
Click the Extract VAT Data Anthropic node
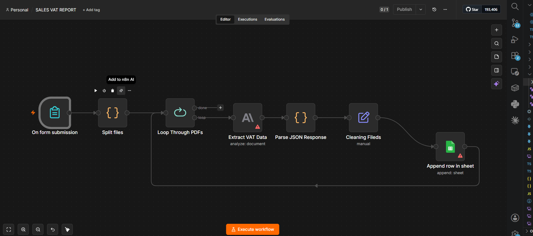(247, 117)
